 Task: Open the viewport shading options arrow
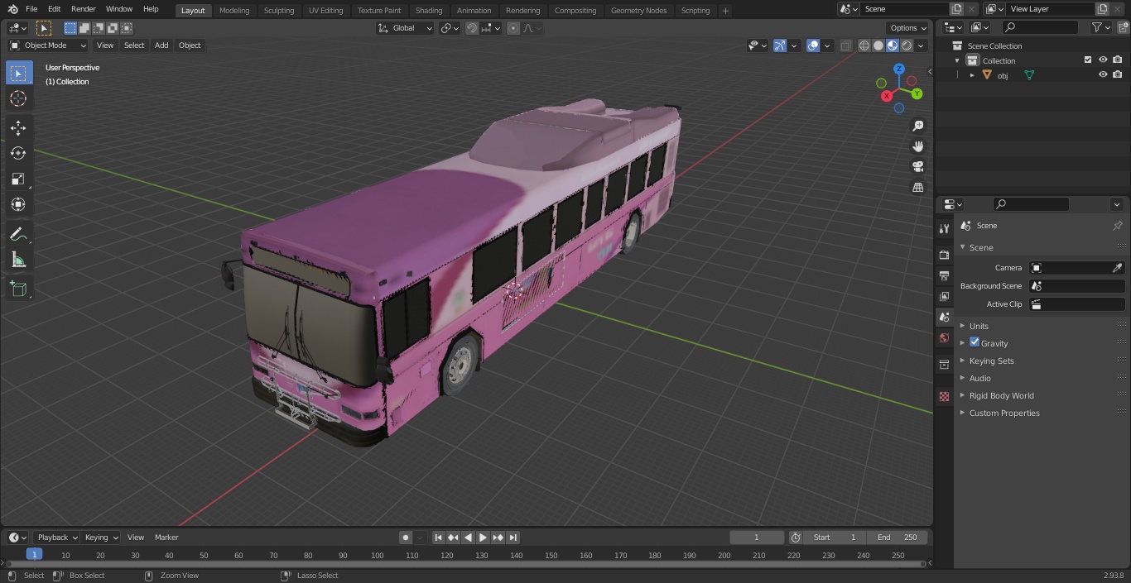(921, 45)
